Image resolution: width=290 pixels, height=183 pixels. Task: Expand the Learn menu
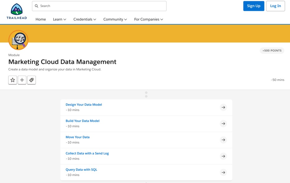(x=59, y=19)
